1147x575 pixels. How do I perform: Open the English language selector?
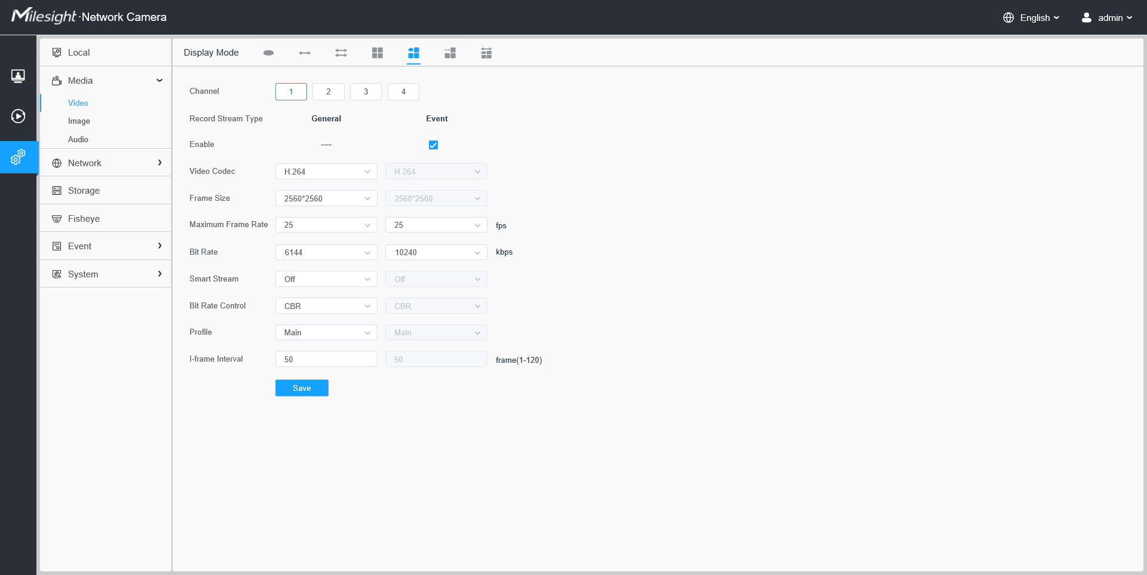tap(1031, 17)
